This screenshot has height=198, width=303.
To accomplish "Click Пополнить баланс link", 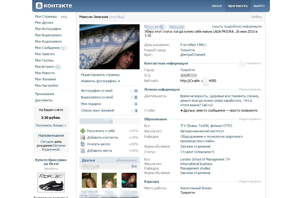I will click(51, 125).
